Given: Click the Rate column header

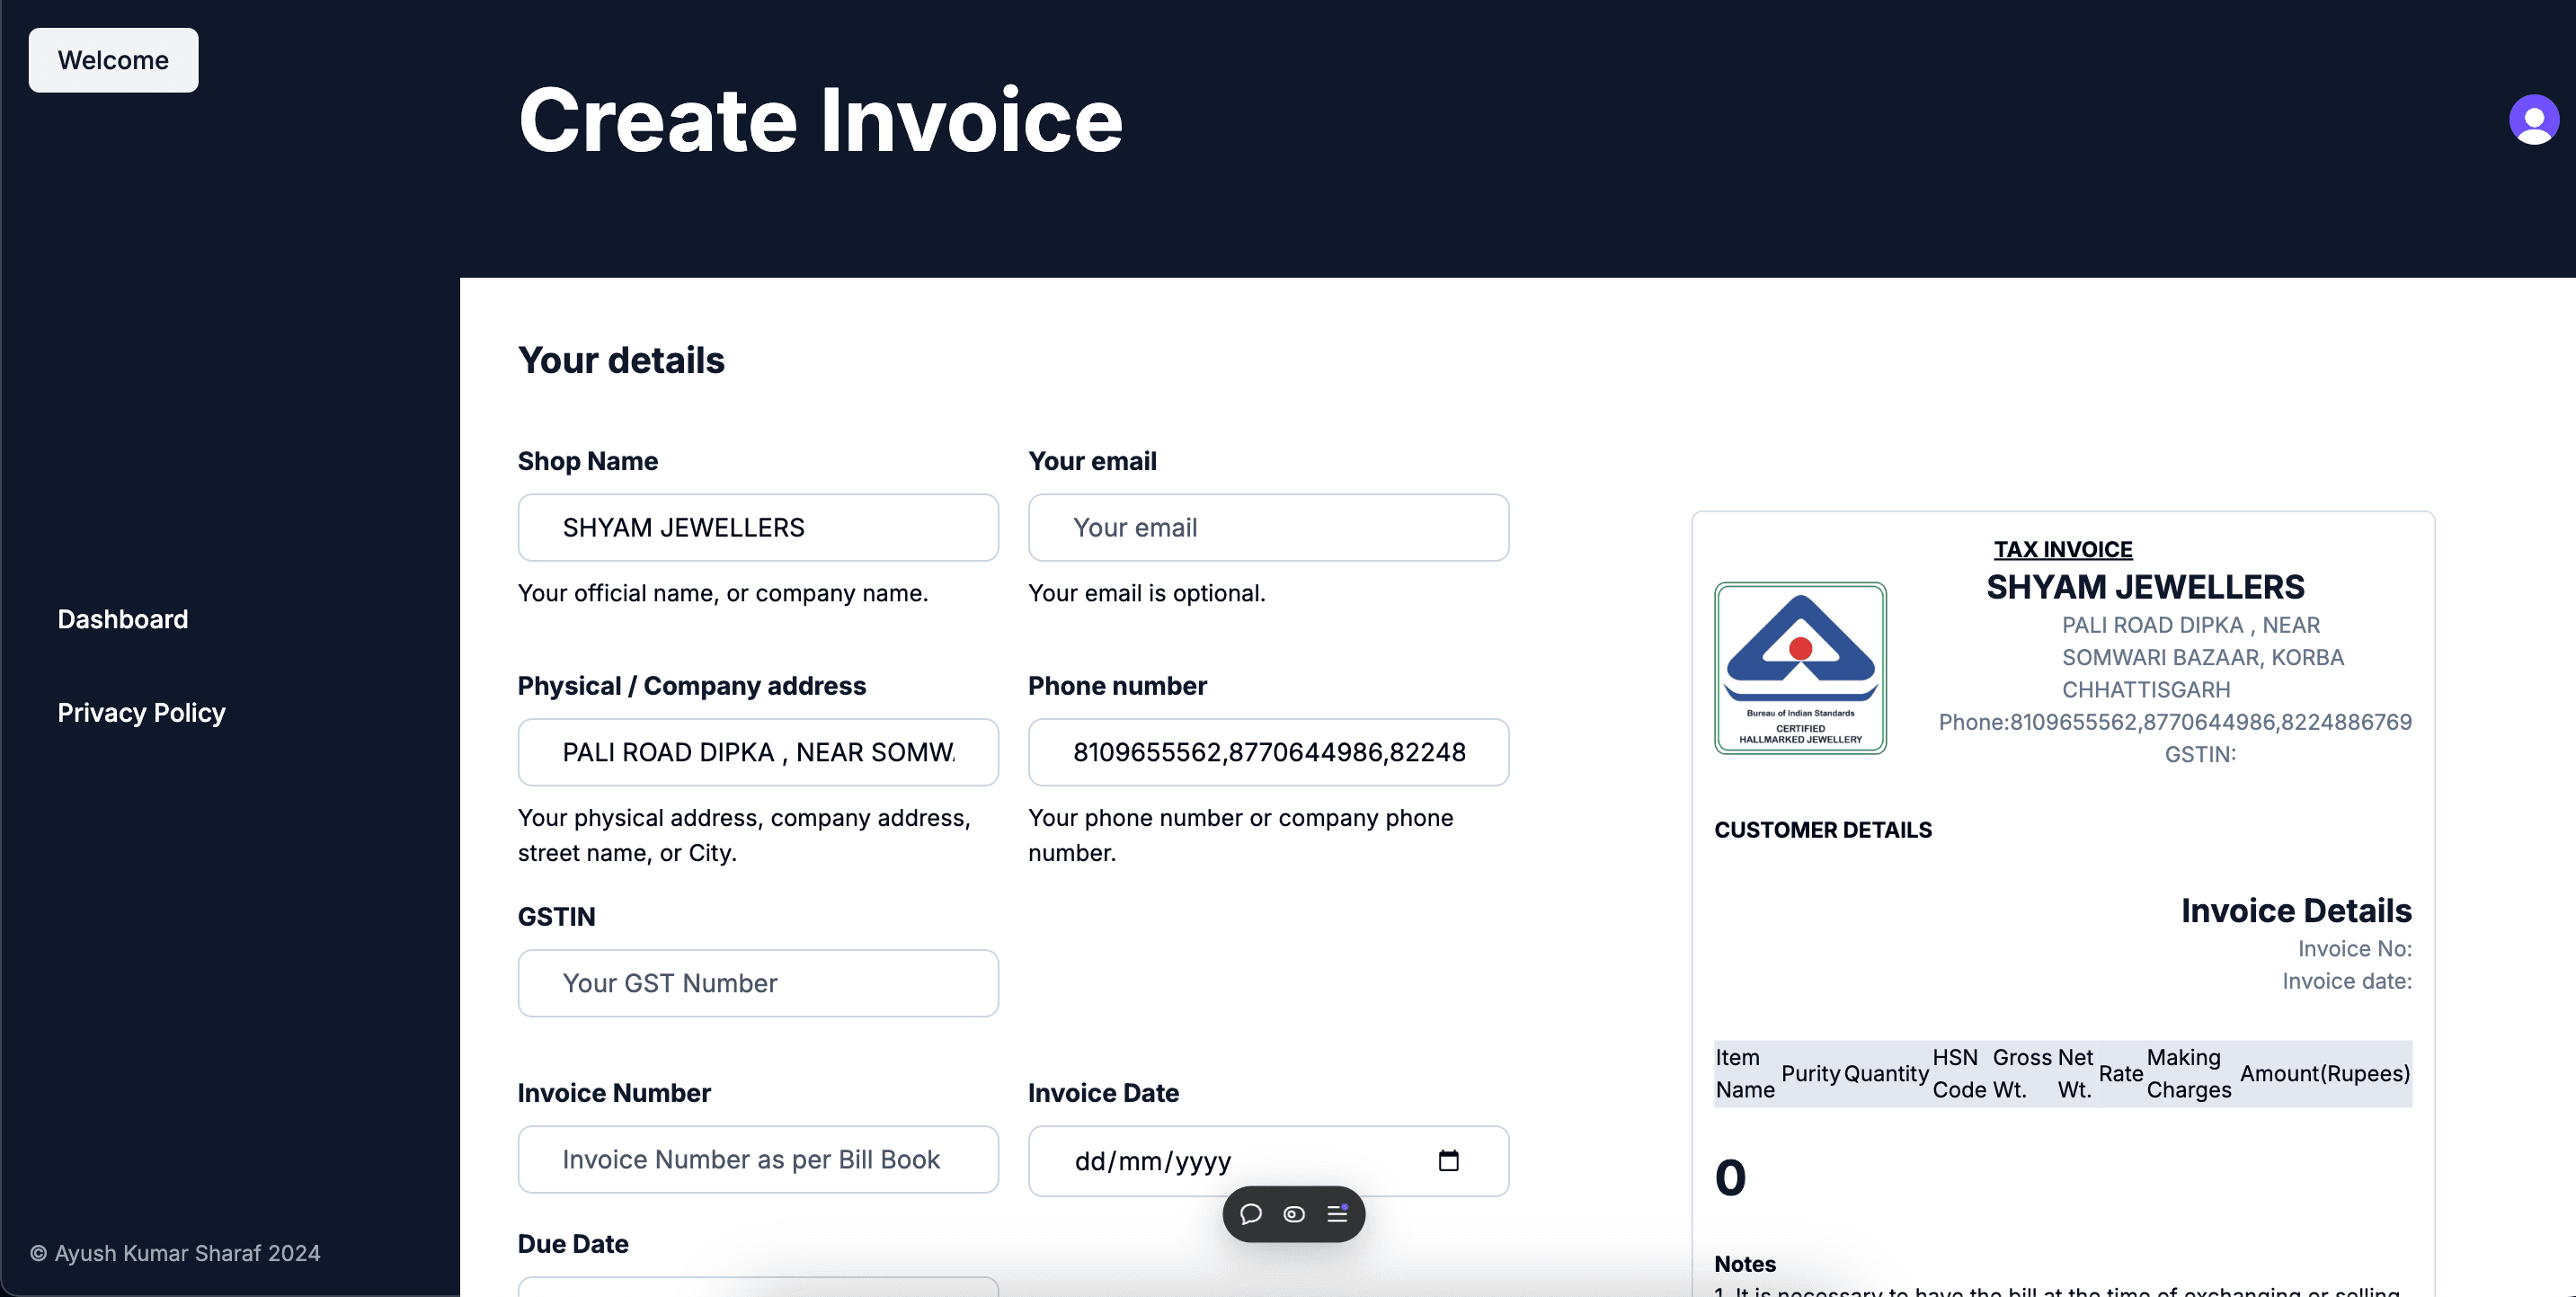Looking at the screenshot, I should coord(2120,1073).
